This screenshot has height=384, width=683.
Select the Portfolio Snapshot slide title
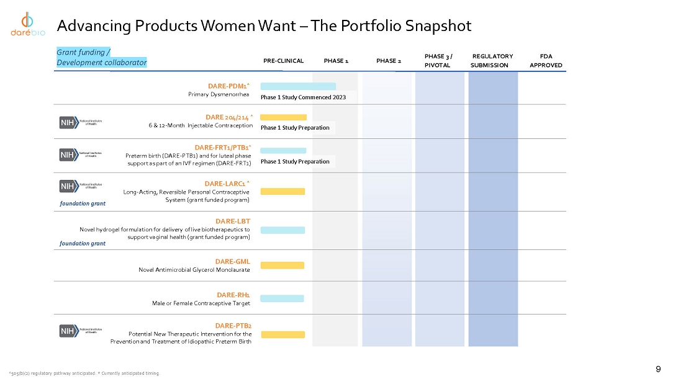(x=264, y=26)
